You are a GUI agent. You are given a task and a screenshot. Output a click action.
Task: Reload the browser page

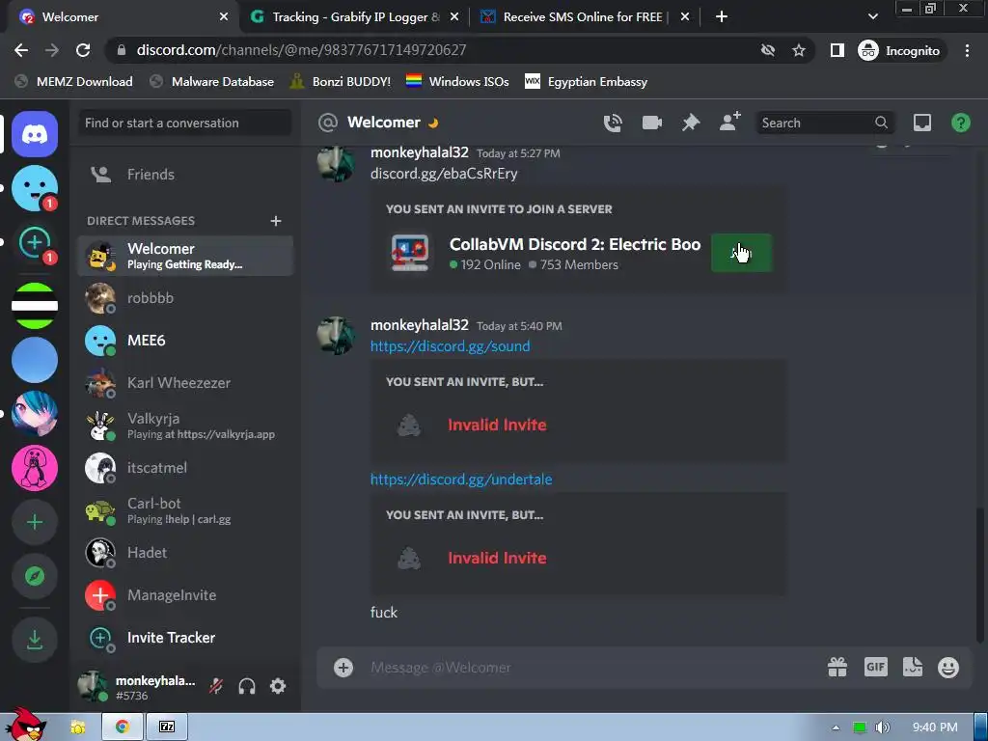click(83, 50)
